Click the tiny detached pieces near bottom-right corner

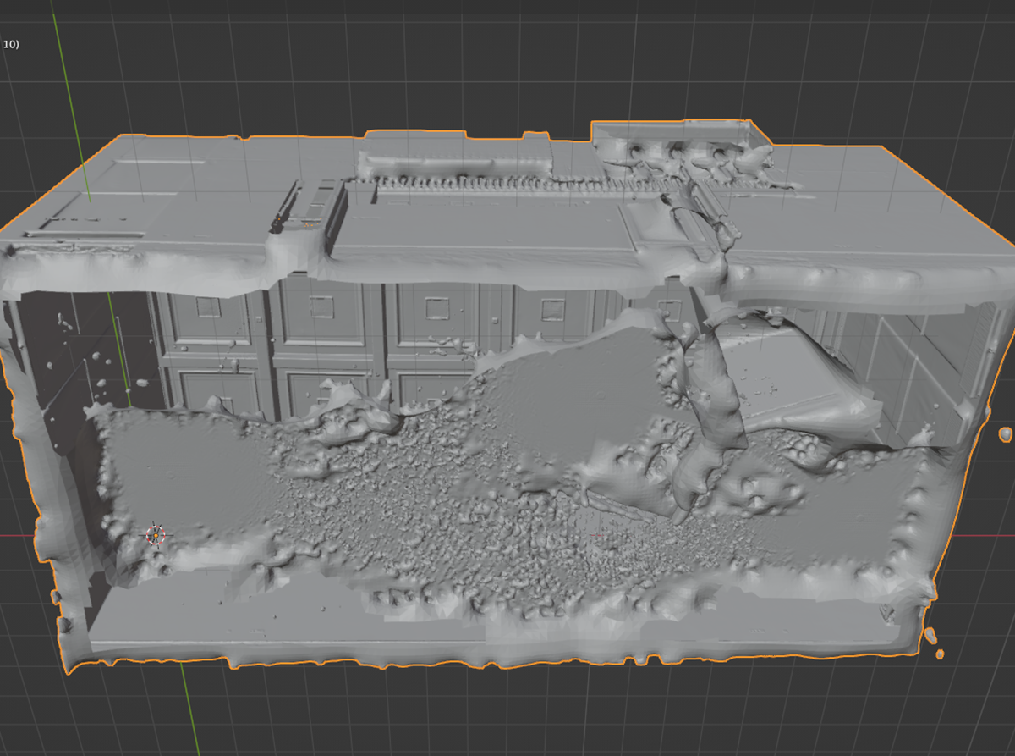pos(931,635)
